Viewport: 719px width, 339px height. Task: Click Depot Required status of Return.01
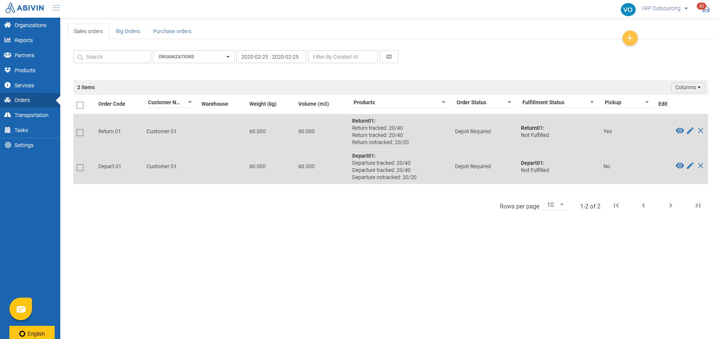(x=473, y=131)
